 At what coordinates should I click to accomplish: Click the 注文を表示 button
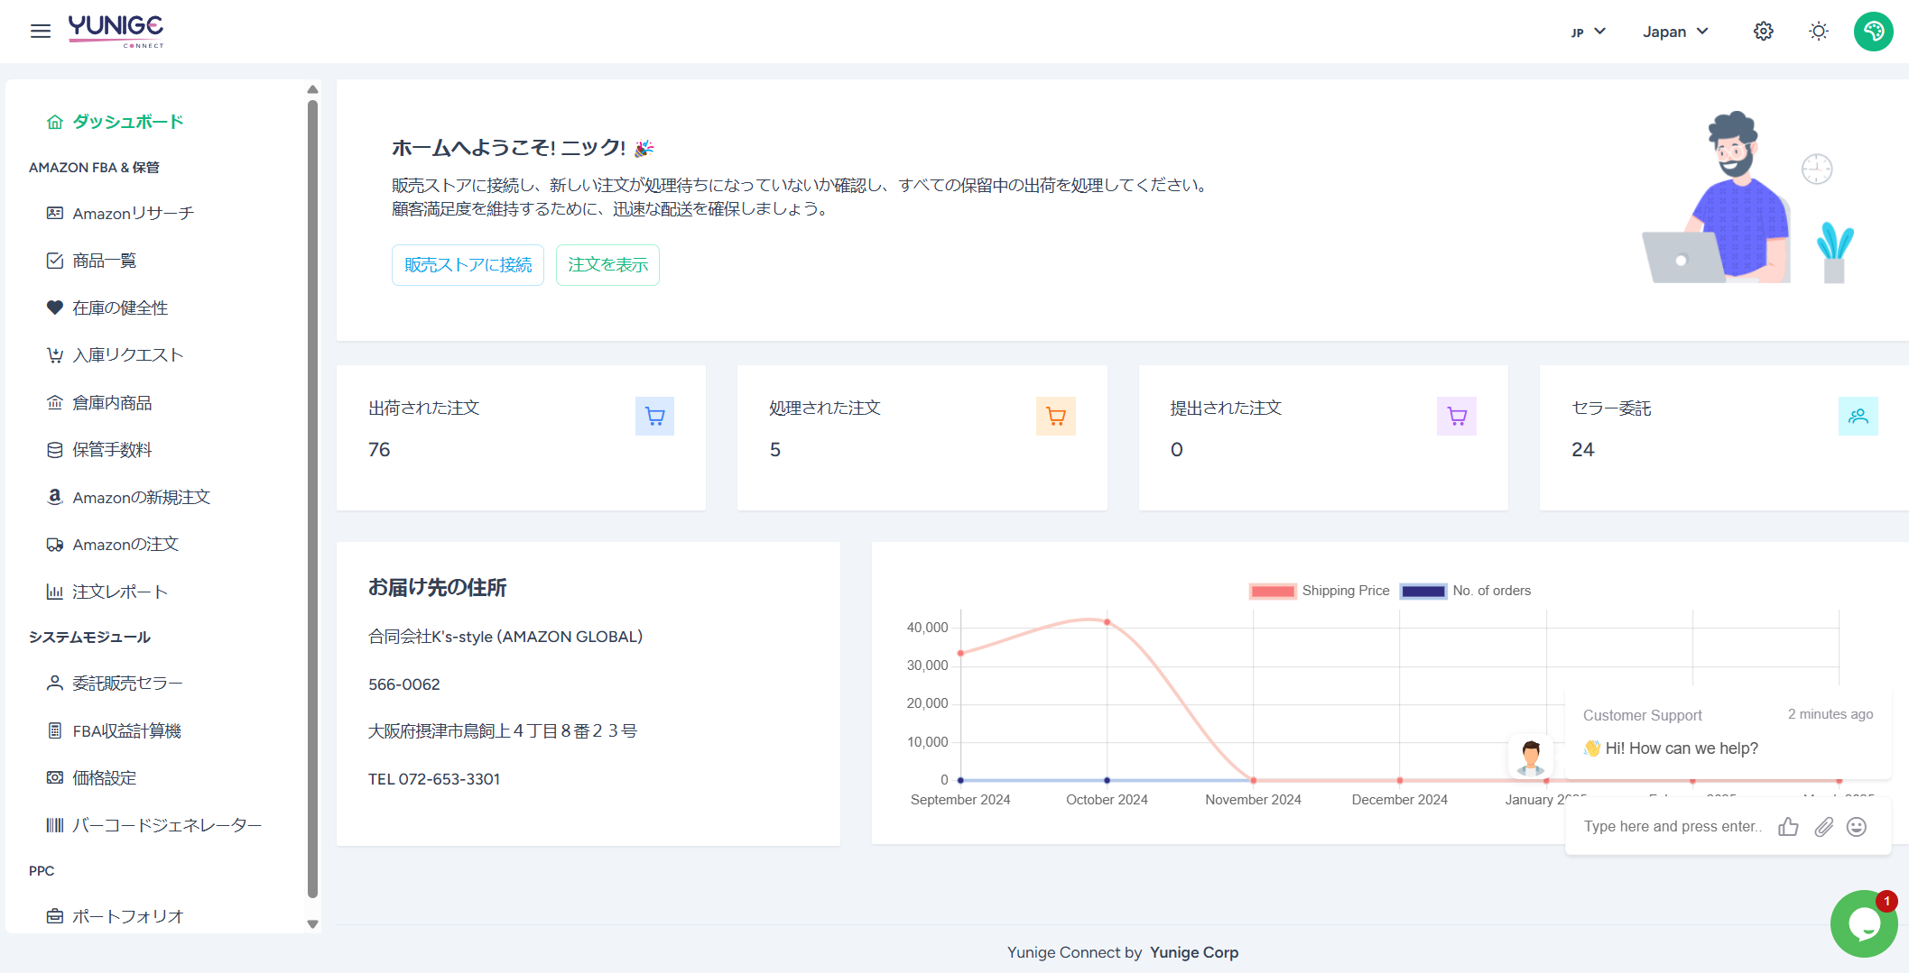(x=607, y=265)
